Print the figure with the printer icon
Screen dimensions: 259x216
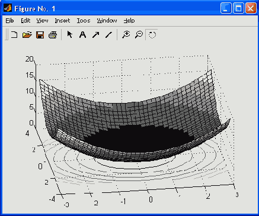click(x=53, y=35)
